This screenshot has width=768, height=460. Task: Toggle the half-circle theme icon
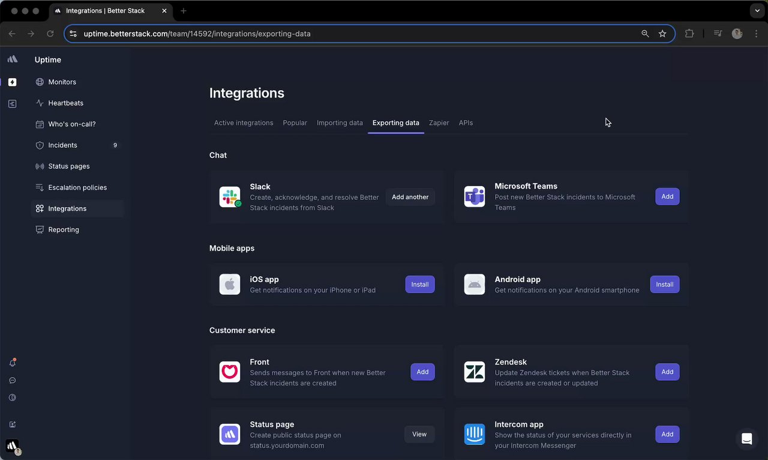pyautogui.click(x=13, y=398)
